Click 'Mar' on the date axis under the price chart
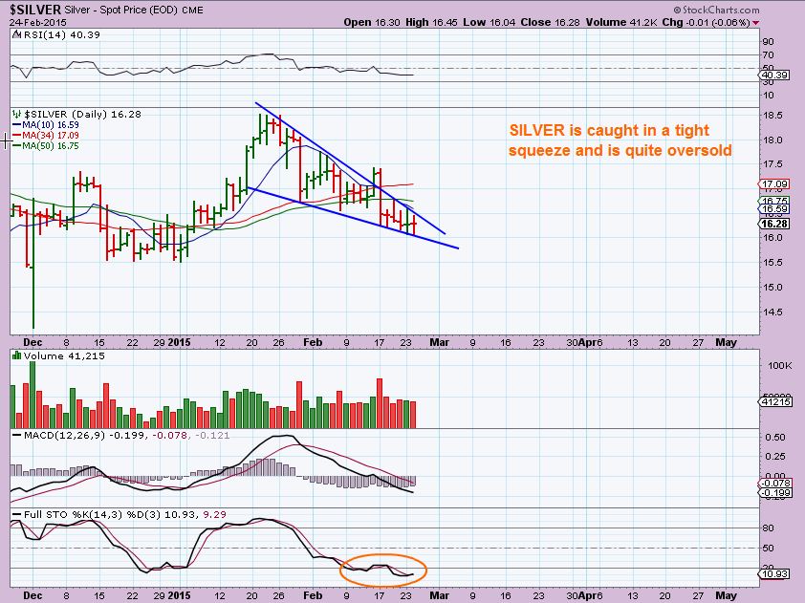 point(439,342)
